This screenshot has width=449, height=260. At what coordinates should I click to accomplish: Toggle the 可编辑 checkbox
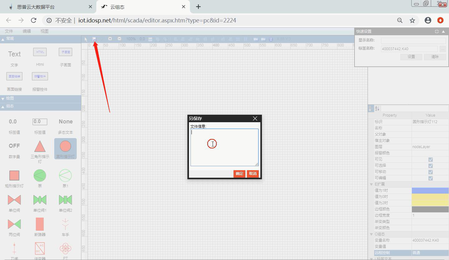[x=430, y=178]
